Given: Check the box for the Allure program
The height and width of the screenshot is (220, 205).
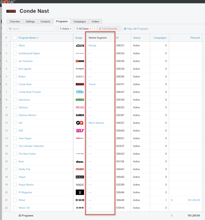Looking at the screenshot, I should [x=15, y=46].
